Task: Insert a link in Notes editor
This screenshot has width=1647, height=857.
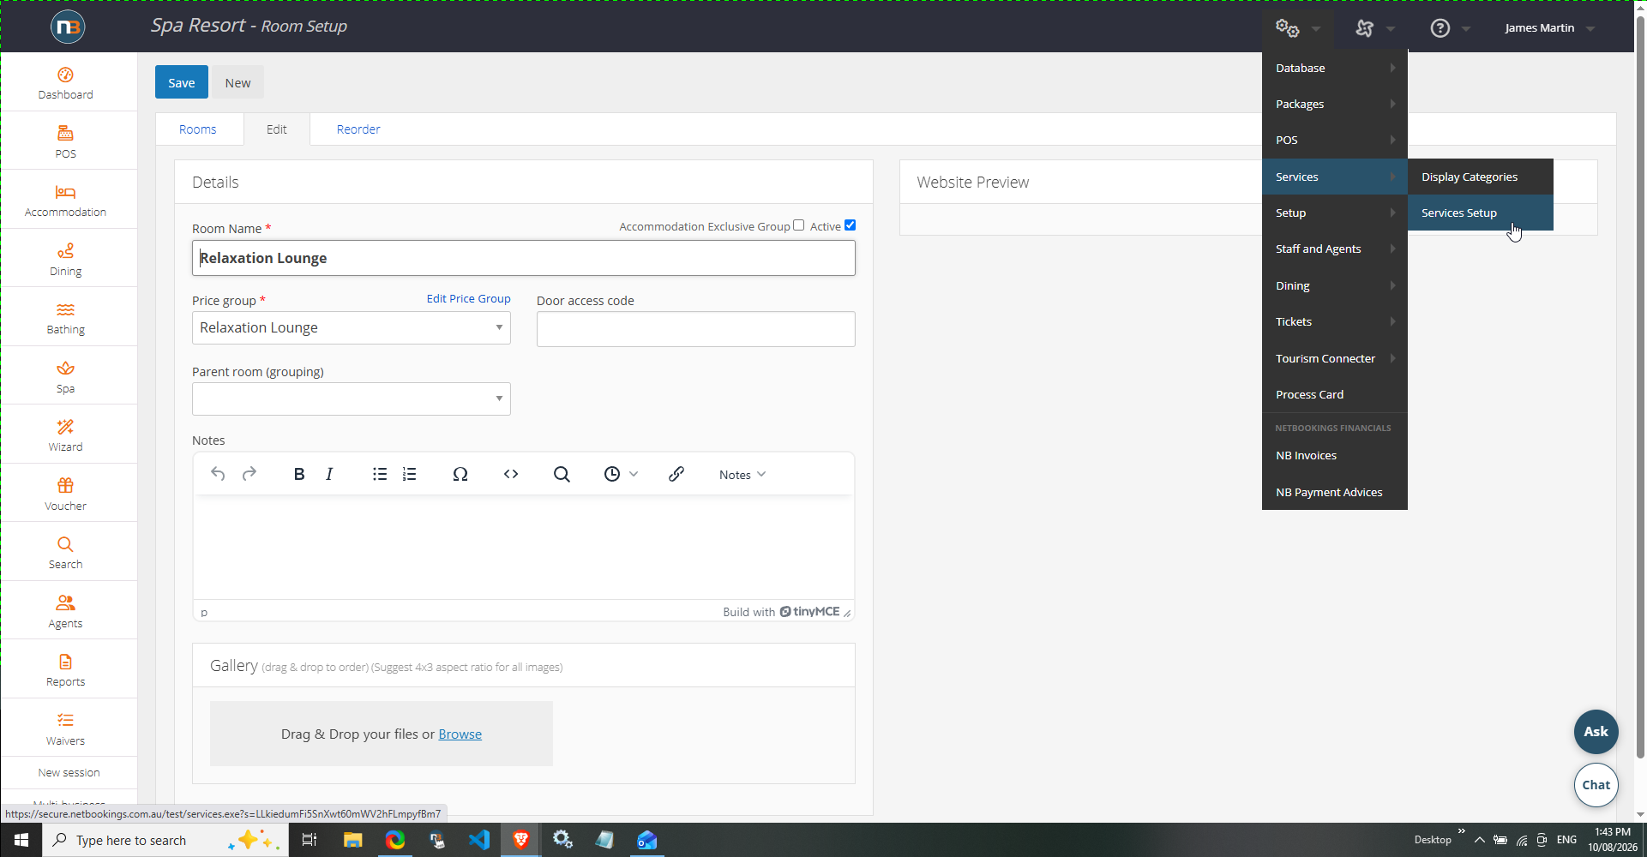Action: [x=676, y=474]
